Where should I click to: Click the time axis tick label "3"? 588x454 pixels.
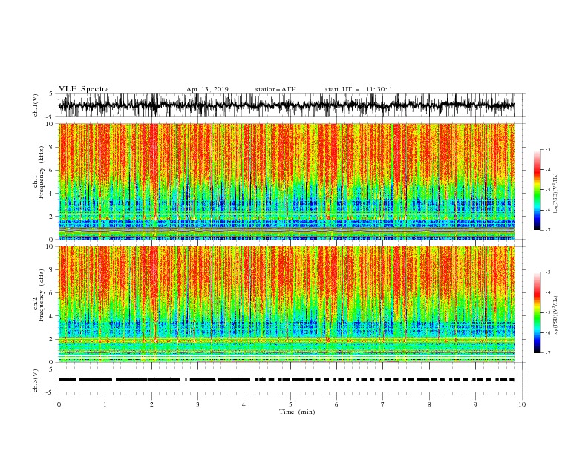tap(197, 404)
